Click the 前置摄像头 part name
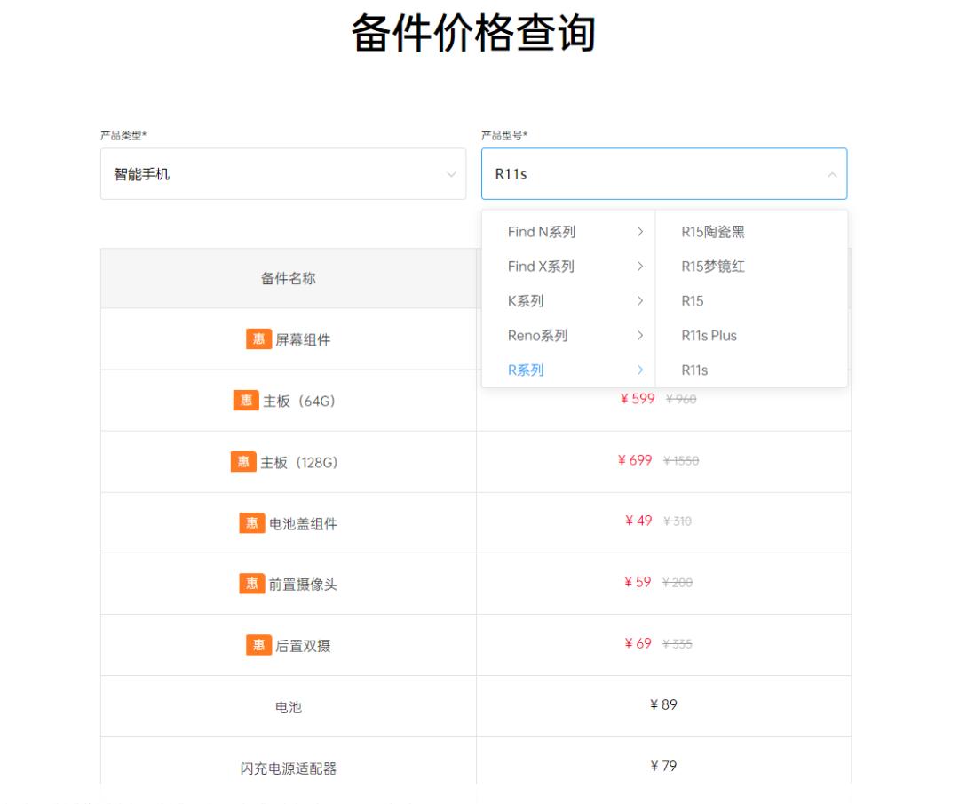The image size is (959, 804). point(304,585)
